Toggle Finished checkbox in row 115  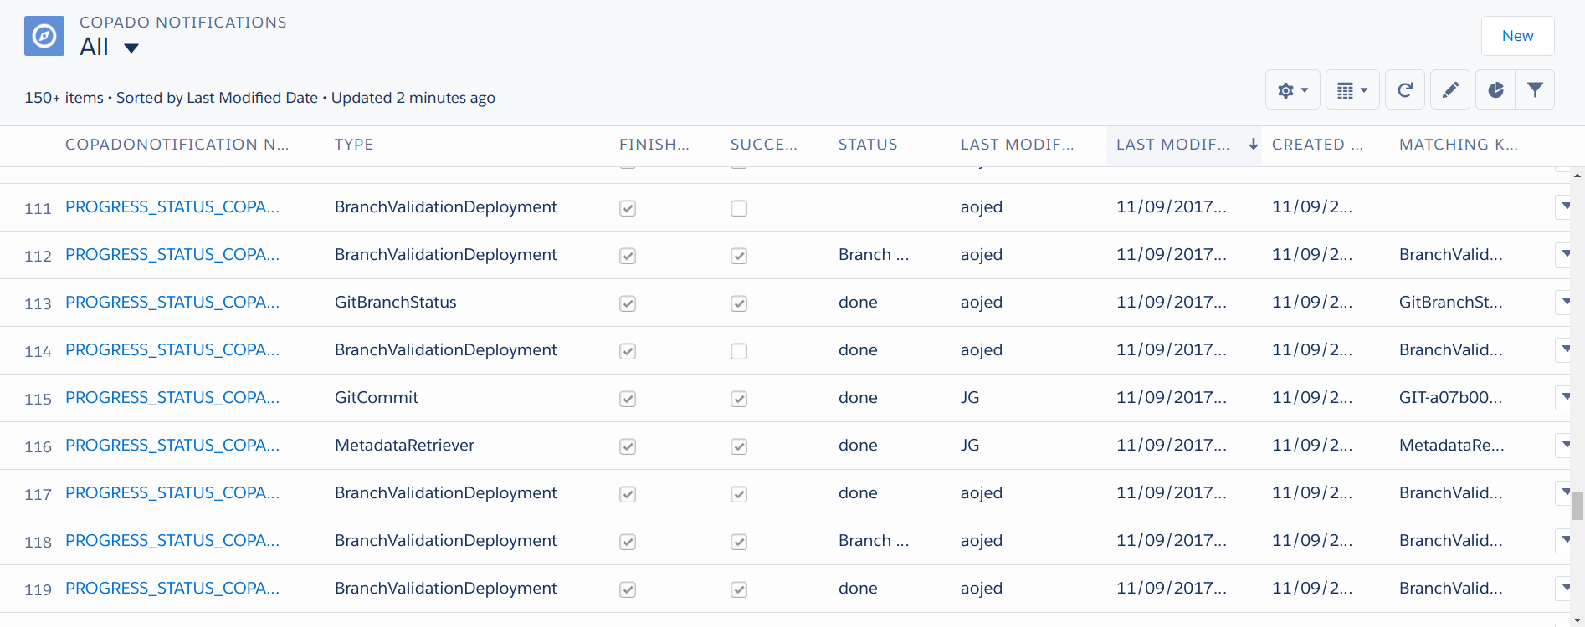coord(628,399)
